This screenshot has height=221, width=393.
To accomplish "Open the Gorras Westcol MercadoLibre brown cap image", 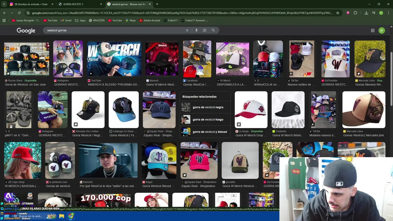I will click(x=364, y=110).
